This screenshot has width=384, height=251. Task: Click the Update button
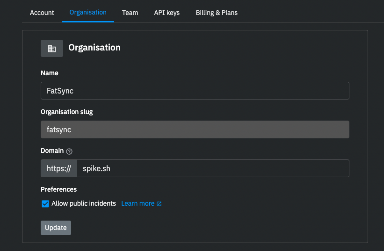tap(56, 228)
